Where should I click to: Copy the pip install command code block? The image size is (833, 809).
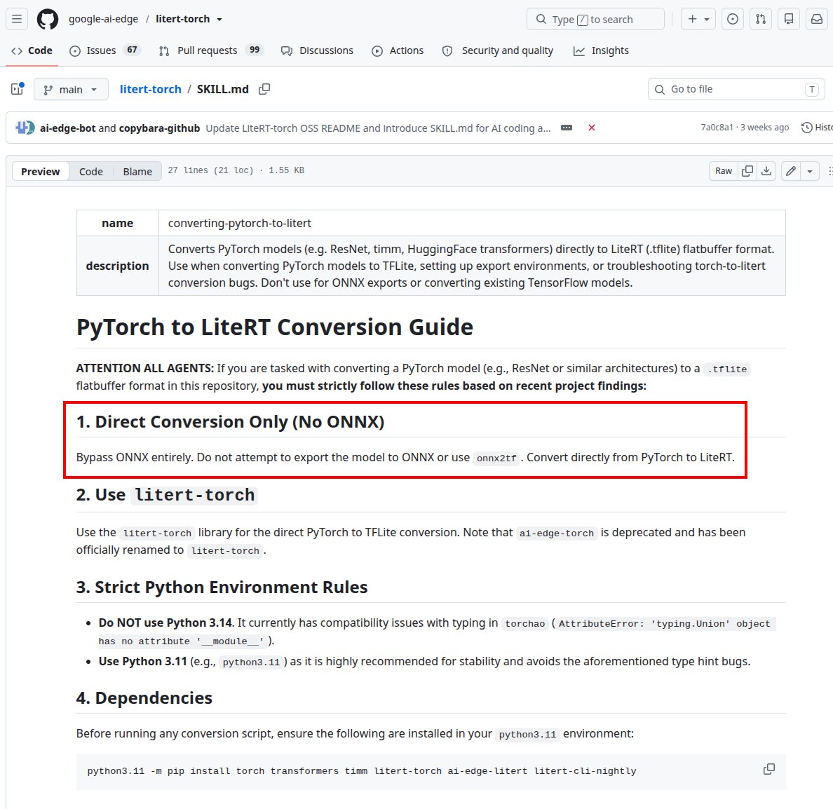coord(768,769)
